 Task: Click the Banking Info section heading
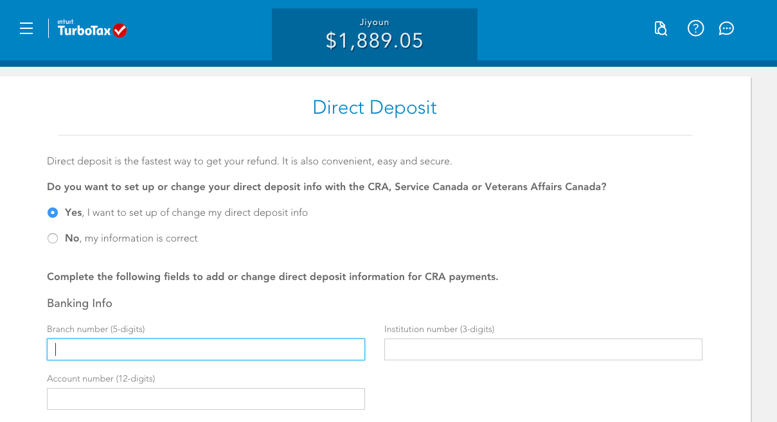pyautogui.click(x=80, y=303)
